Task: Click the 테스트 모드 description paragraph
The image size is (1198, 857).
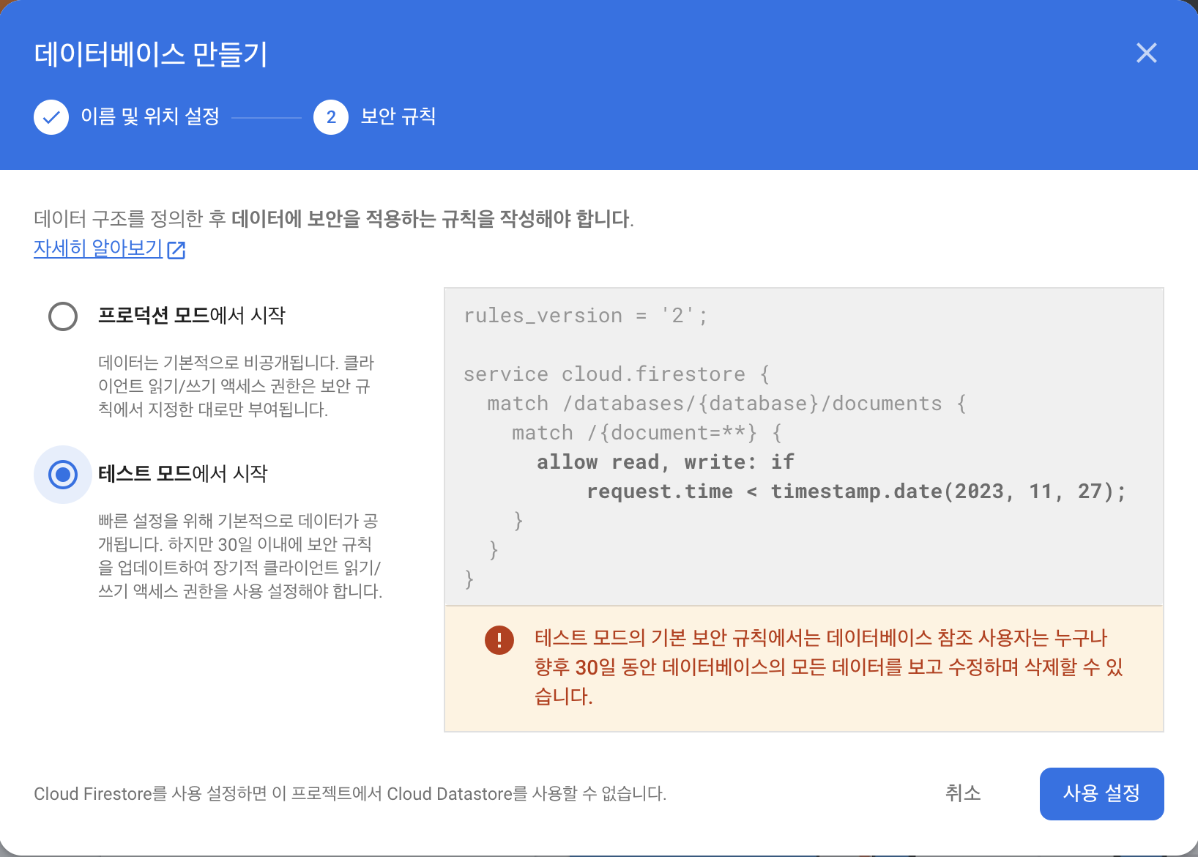Action: pyautogui.click(x=240, y=555)
